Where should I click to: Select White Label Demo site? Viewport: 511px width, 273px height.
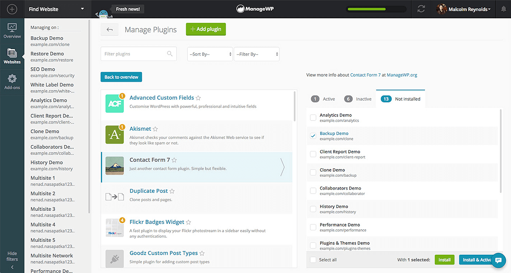53,88
